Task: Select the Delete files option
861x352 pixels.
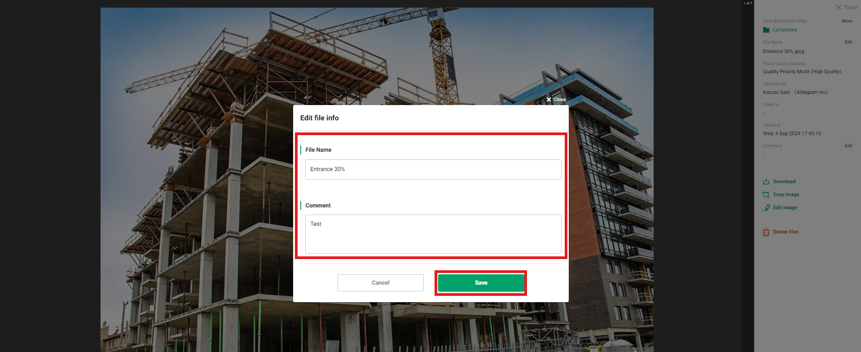Action: tap(786, 232)
